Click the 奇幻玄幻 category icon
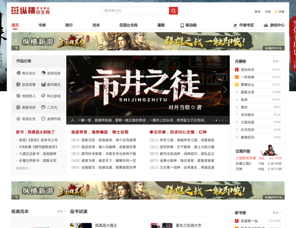Image resolution: width=296 pixels, height=228 pixels. [18, 73]
